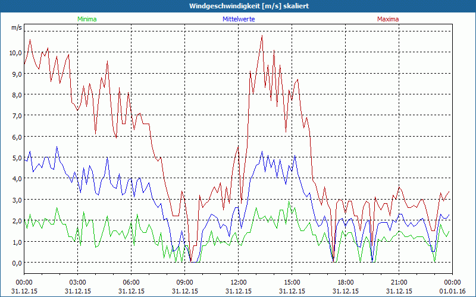476x297 pixels.
Task: Click the '4,0' y-axis value
Action: (17, 179)
